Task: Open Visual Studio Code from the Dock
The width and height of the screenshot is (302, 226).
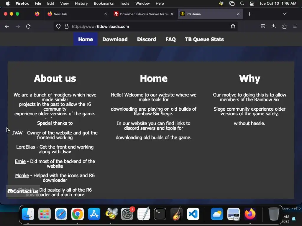Action: pos(193,214)
